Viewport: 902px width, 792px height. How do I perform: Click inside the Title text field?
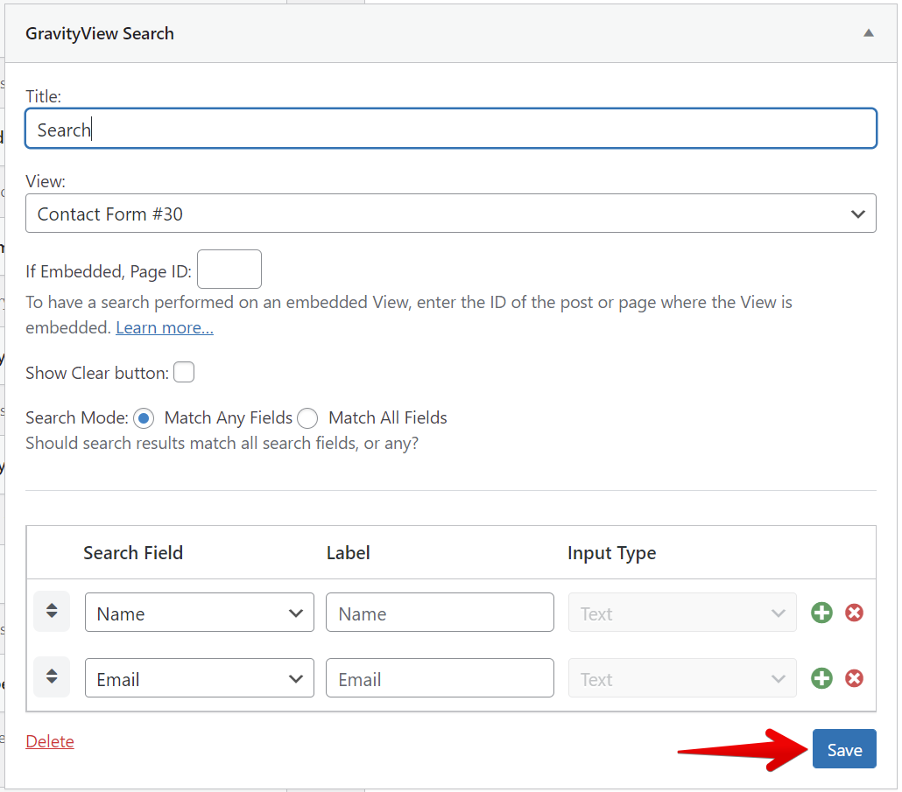[x=450, y=128]
